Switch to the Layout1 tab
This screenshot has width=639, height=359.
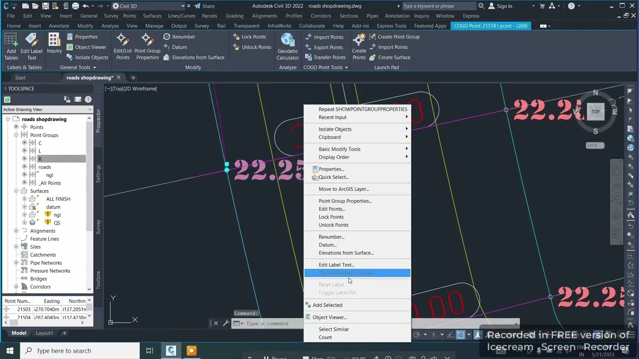(44, 333)
